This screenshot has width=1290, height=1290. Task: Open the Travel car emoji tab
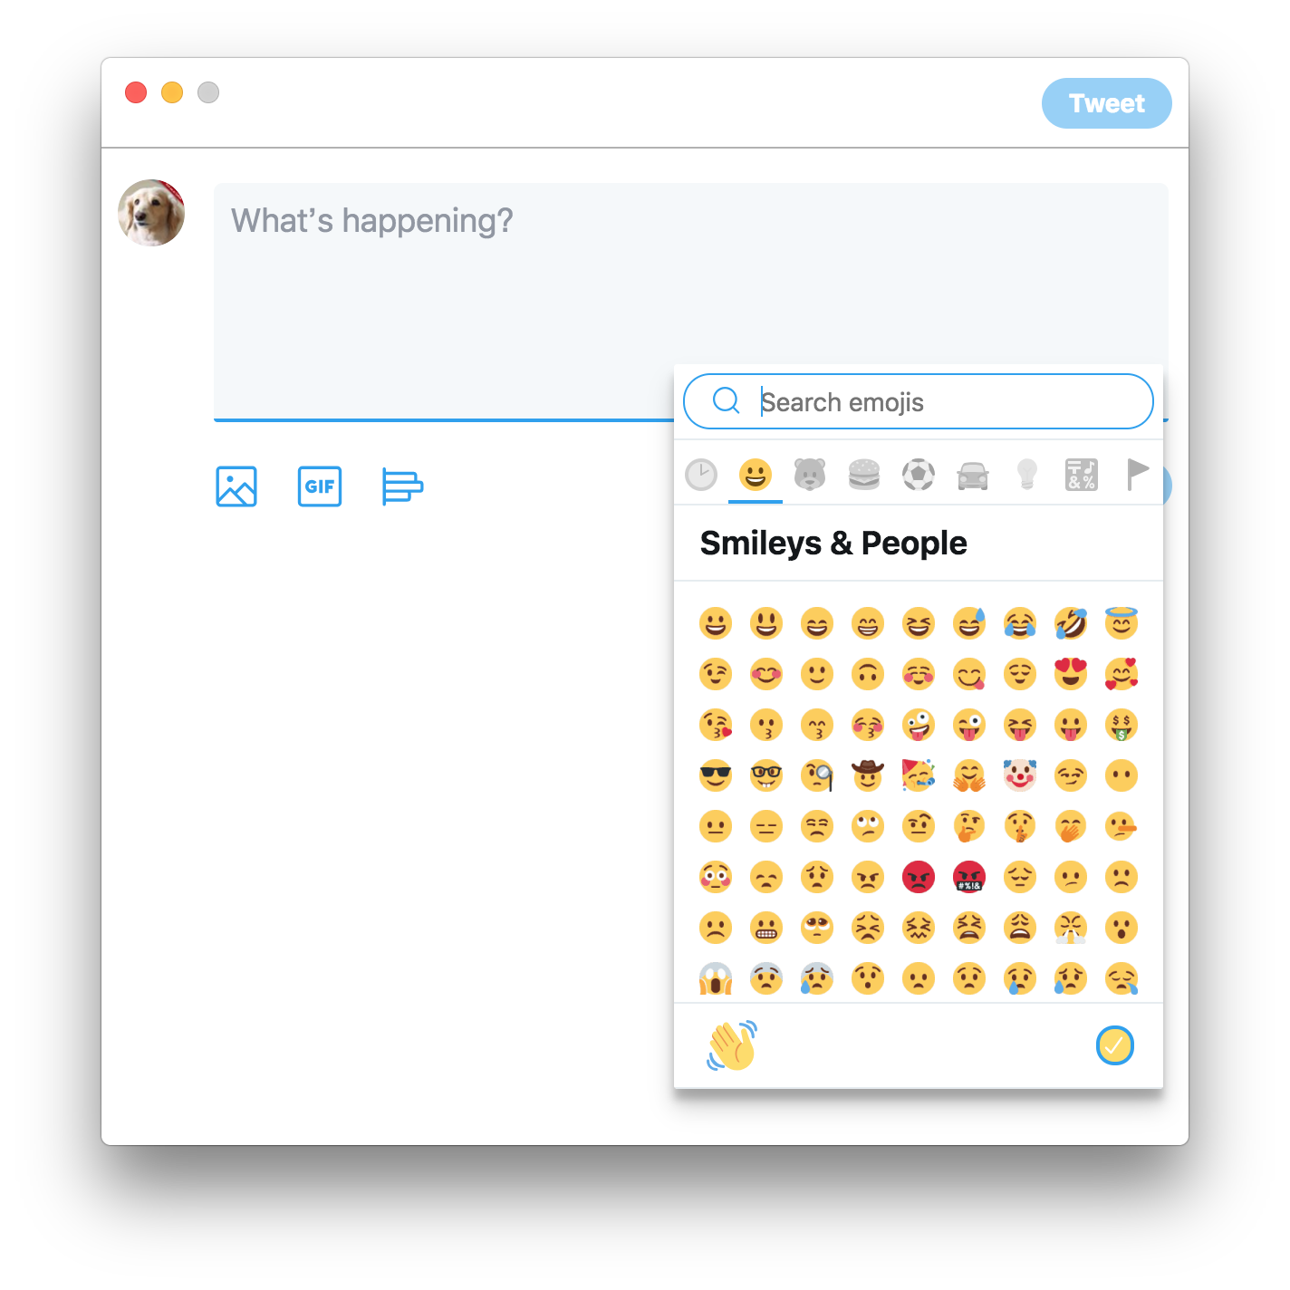[973, 475]
